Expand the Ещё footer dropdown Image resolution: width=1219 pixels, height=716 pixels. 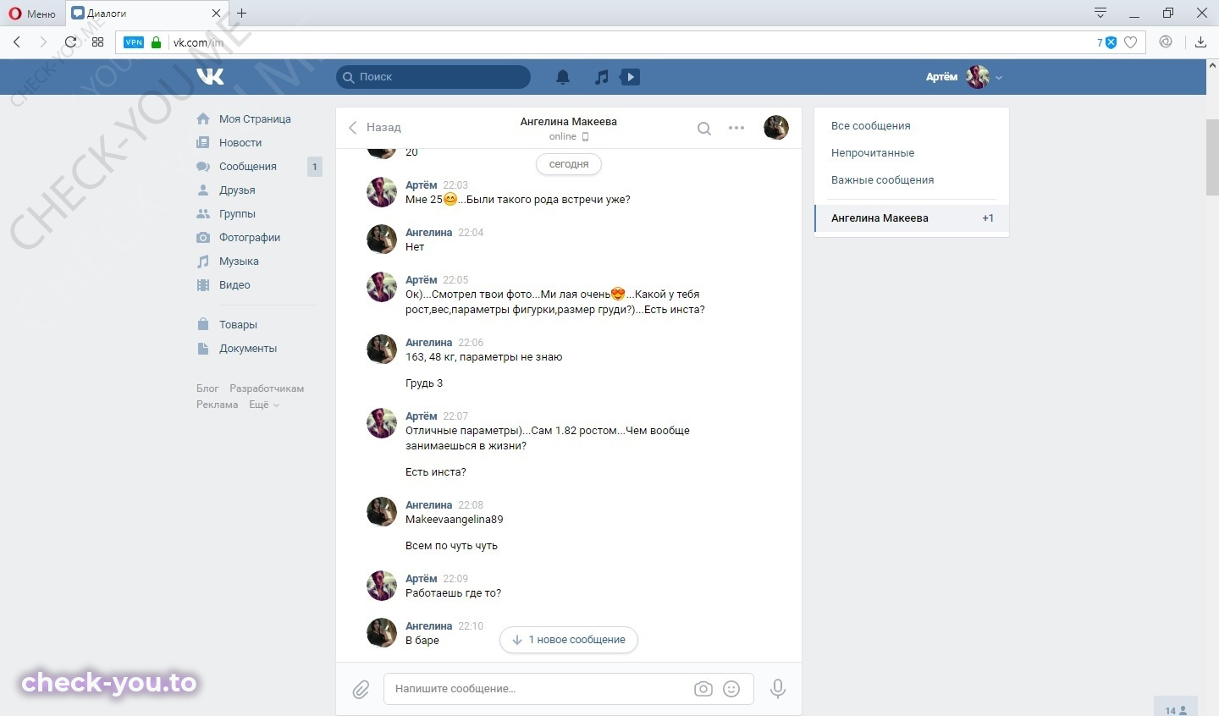pyautogui.click(x=263, y=405)
